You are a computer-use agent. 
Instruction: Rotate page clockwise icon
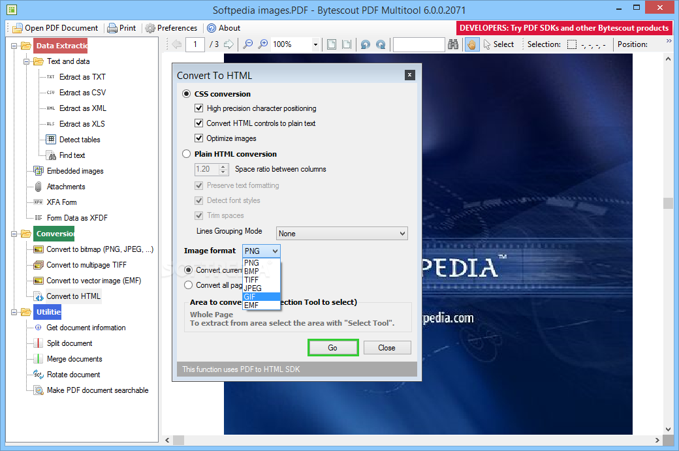(x=381, y=44)
